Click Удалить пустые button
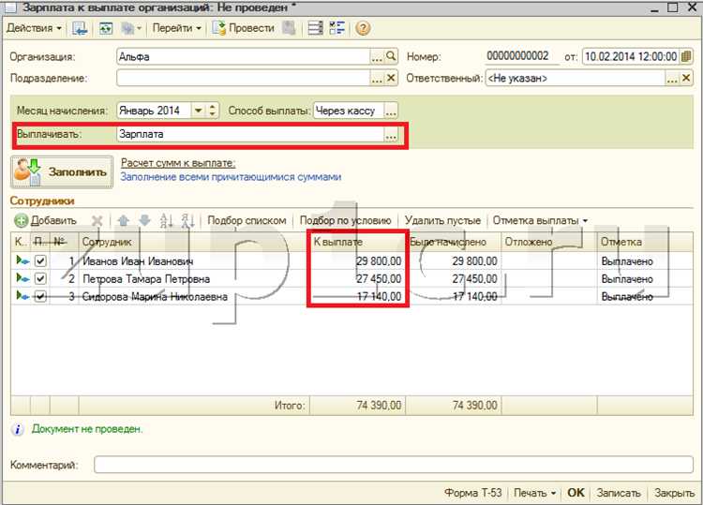The width and height of the screenshot is (703, 505). [442, 220]
